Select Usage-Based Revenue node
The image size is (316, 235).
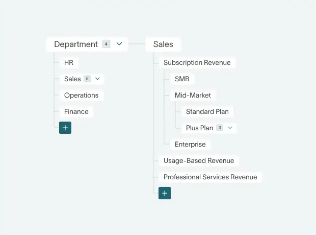[199, 160]
